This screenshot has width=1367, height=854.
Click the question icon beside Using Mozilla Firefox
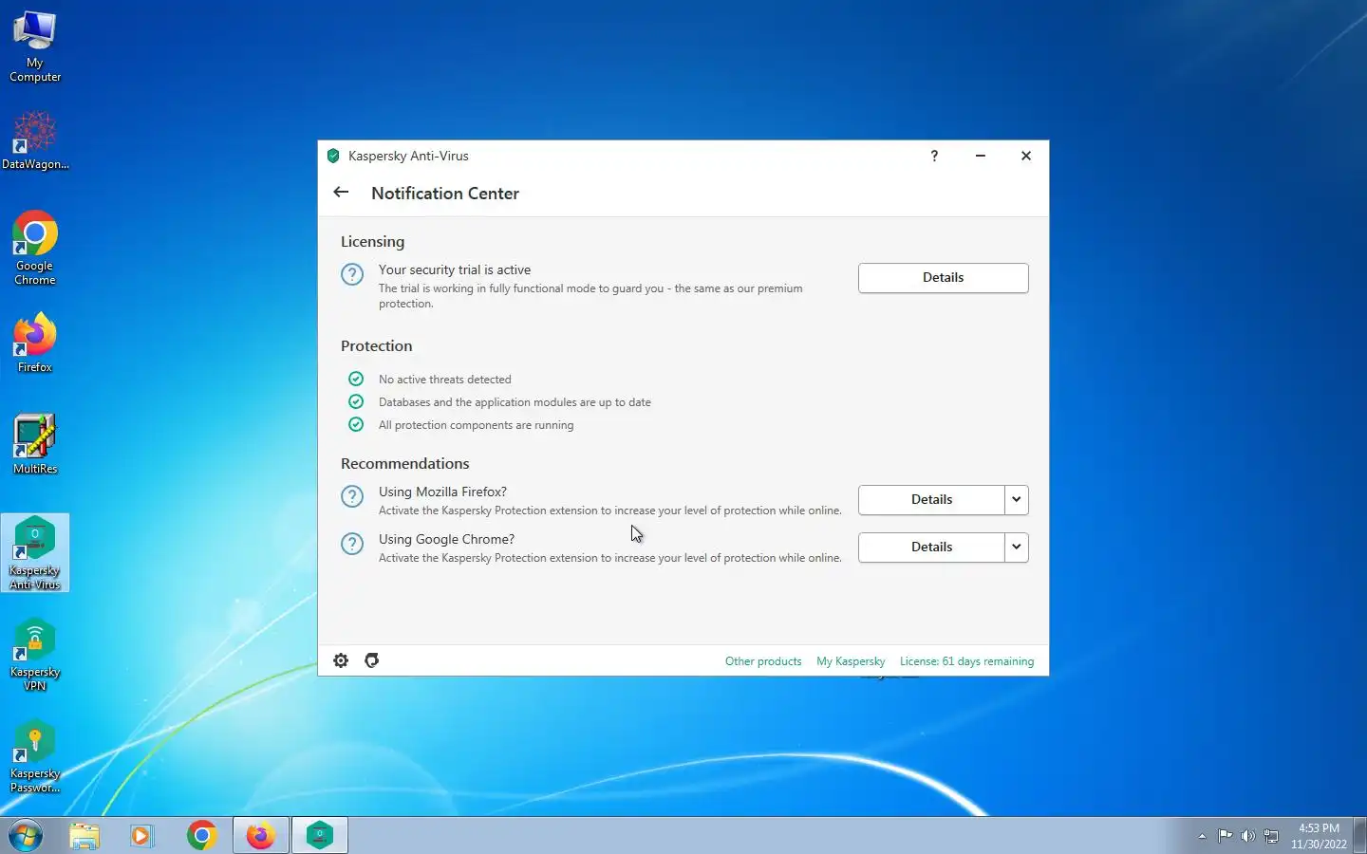pos(352,496)
